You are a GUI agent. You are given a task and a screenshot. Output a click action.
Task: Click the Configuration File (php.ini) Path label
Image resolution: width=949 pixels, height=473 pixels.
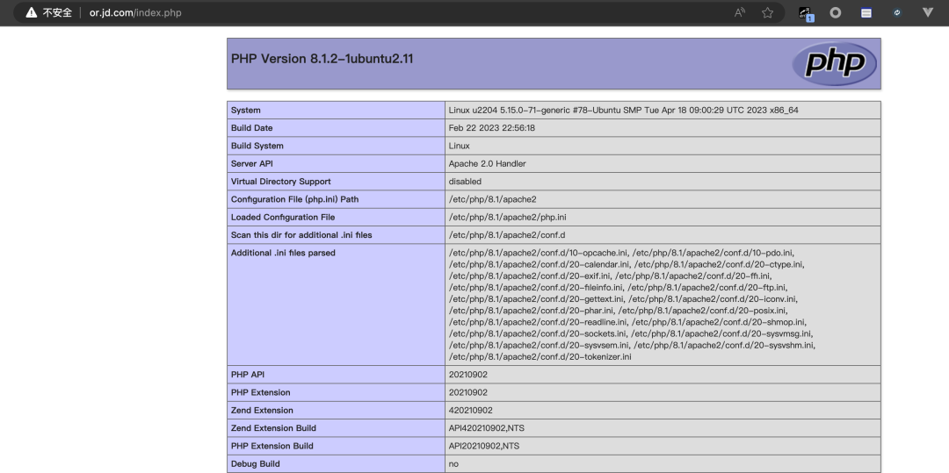[294, 199]
